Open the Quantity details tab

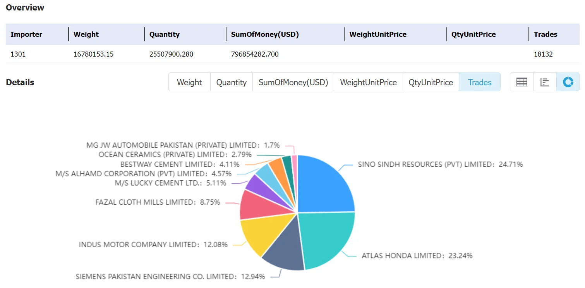(232, 82)
